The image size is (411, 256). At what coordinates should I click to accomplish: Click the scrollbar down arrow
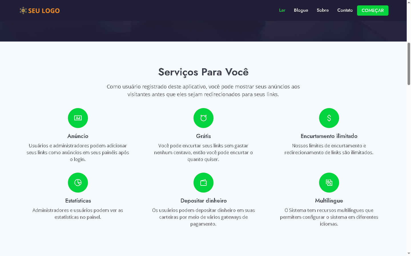pos(409,253)
